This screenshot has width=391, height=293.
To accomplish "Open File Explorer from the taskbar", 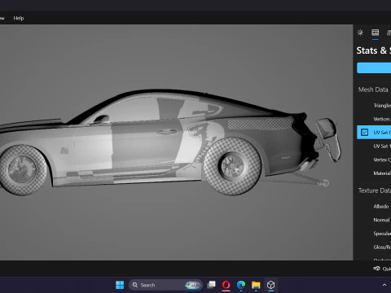I will pos(256,285).
